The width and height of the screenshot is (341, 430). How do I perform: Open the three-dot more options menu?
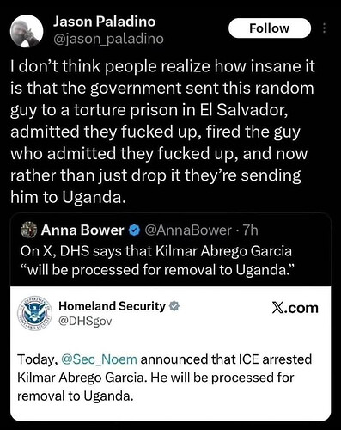coord(324,28)
